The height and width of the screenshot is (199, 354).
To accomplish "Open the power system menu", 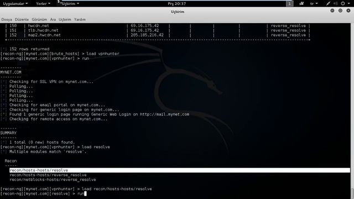I will pos(345,4).
